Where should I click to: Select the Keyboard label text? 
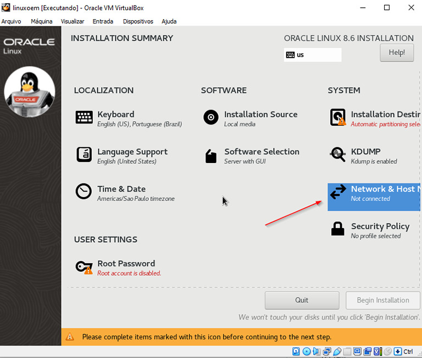[x=116, y=114]
